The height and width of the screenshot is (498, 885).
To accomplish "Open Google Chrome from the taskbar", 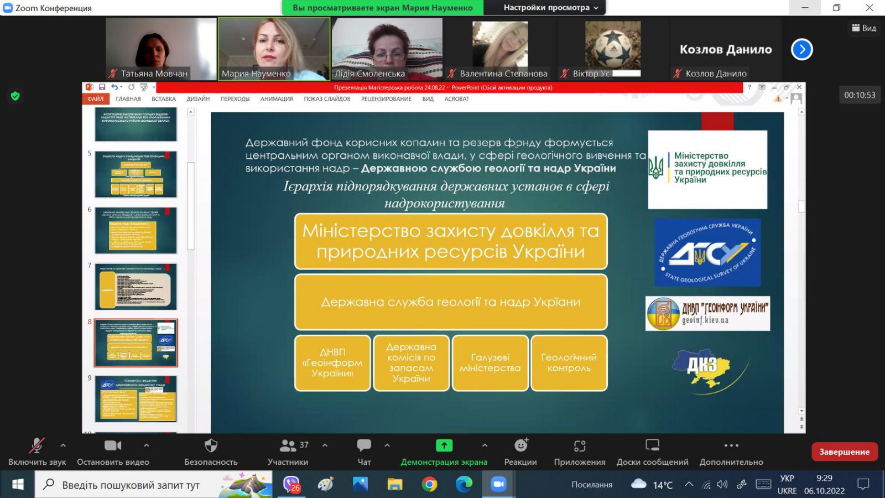I will click(429, 485).
